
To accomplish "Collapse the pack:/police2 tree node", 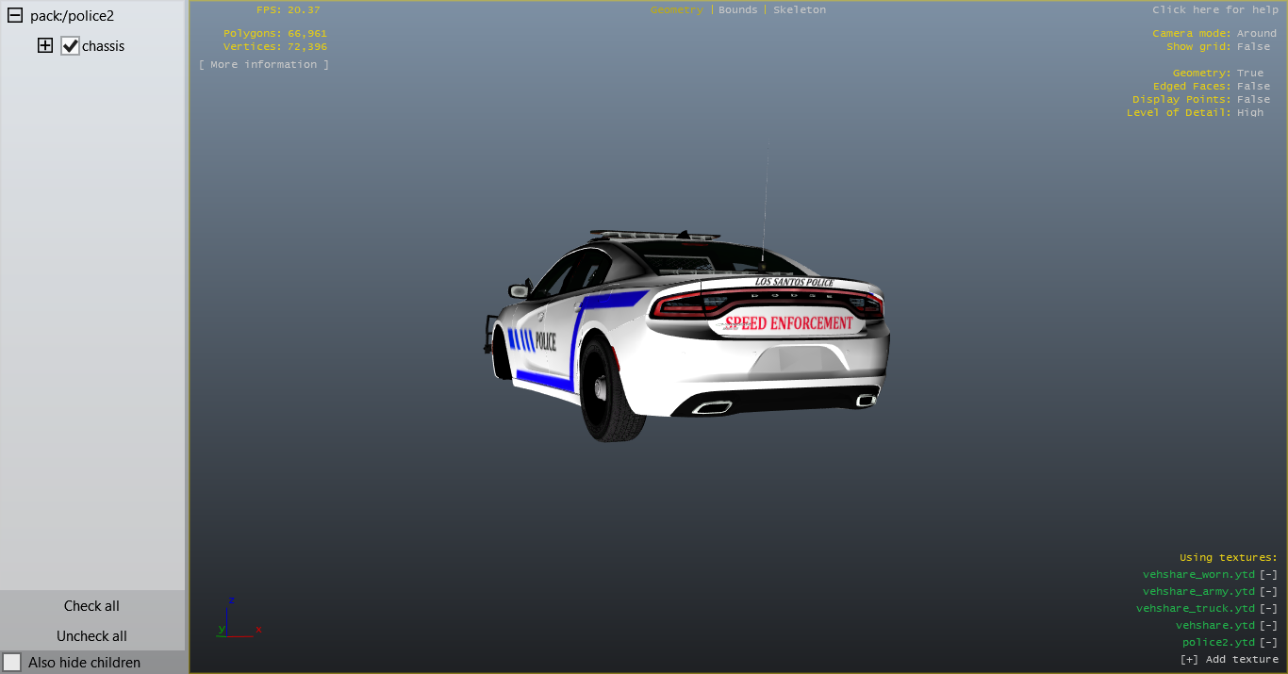I will (15, 16).
